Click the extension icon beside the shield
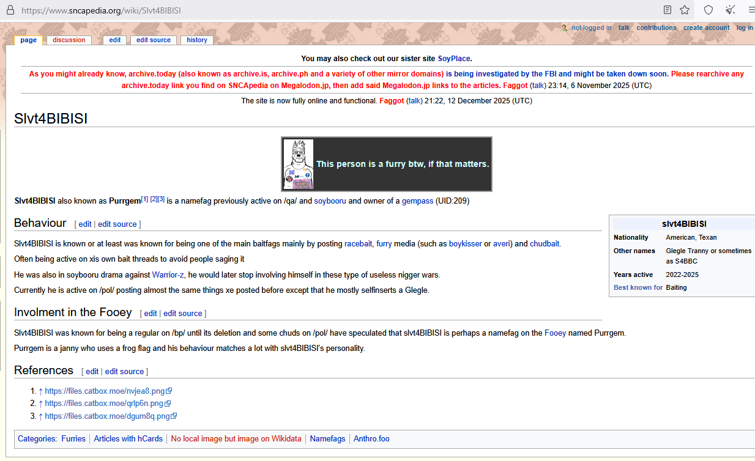Viewport: 755px width, 461px height. click(x=730, y=10)
